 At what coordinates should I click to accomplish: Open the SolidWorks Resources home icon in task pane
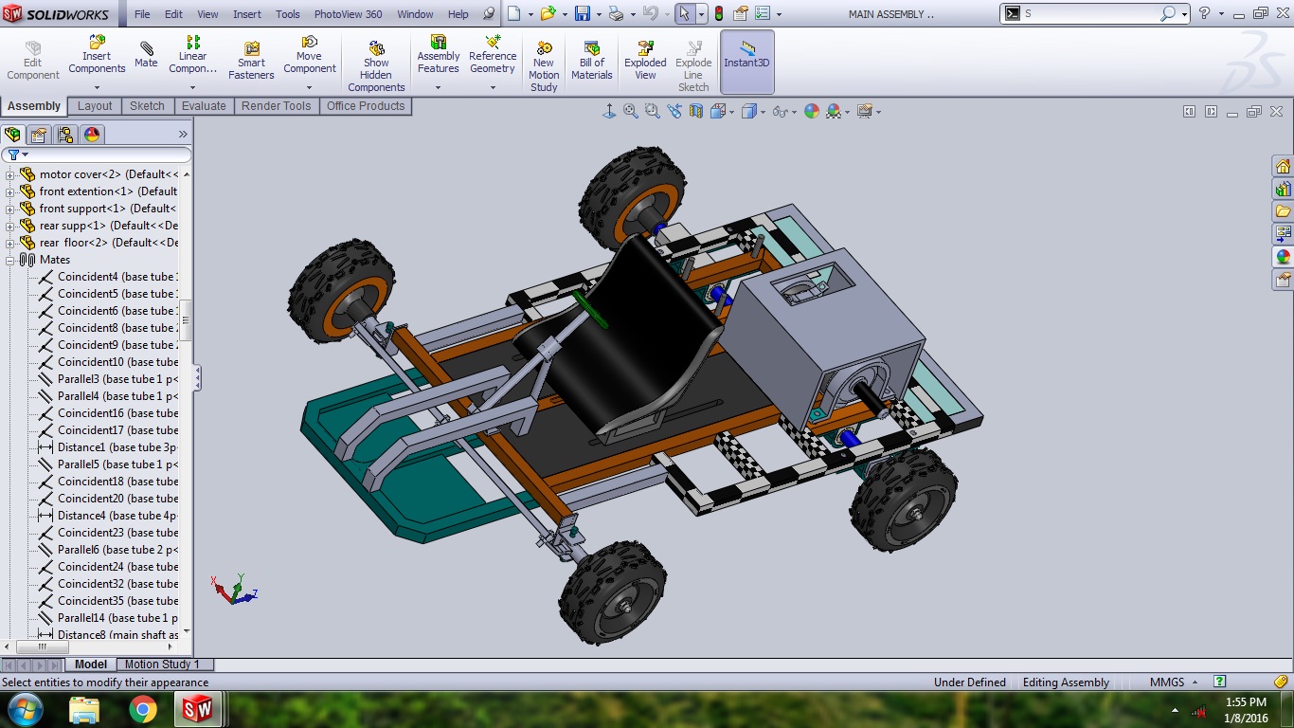coord(1283,167)
